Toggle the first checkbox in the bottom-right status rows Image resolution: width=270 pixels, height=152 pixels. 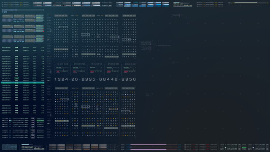[185, 145]
